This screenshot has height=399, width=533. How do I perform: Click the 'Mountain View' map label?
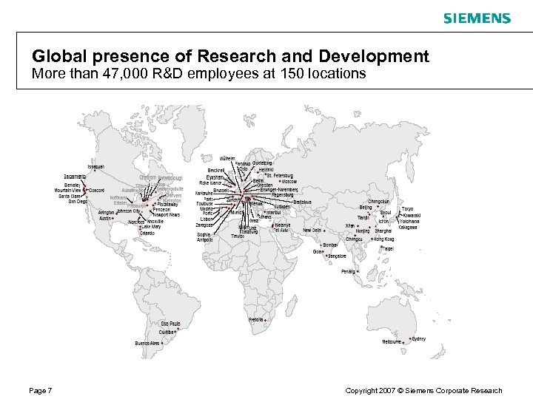[67, 191]
